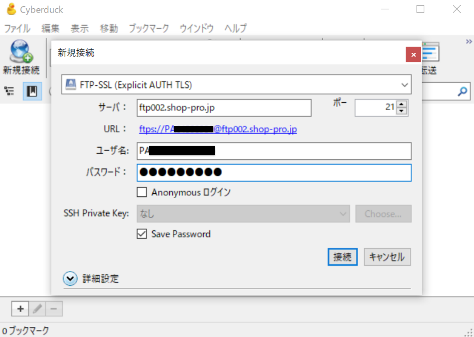Image resolution: width=474 pixels, height=337 pixels.
Task: Open the ブックマーク menu
Action: tap(149, 28)
